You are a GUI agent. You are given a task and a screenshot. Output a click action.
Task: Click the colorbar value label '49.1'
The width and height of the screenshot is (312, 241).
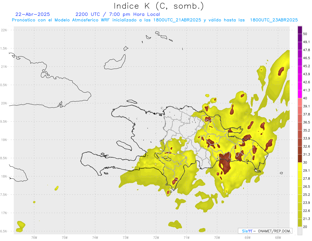pyautogui.click(x=306, y=42)
